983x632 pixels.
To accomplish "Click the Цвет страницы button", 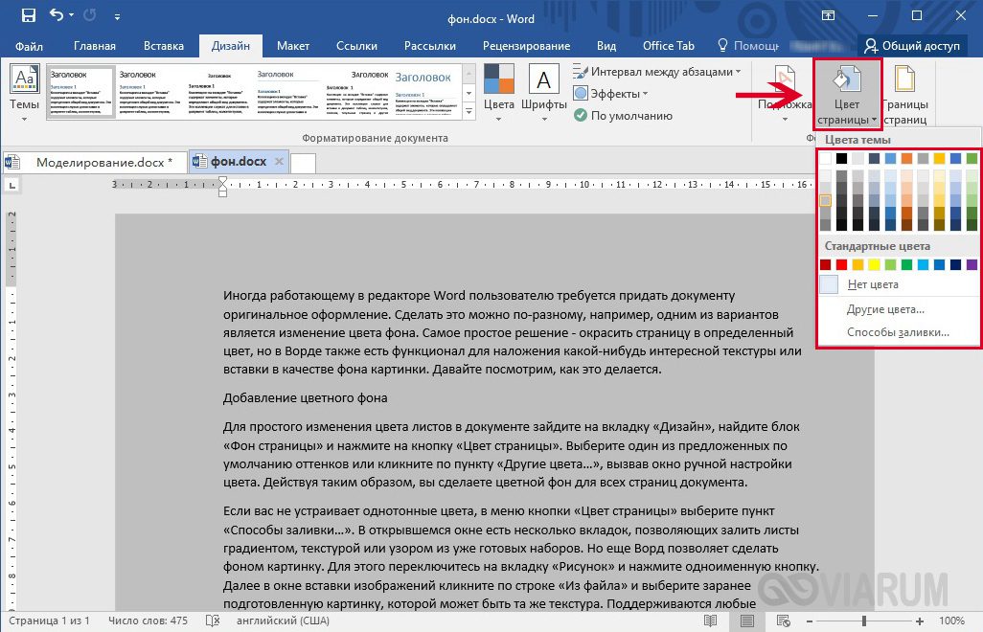I will 847,93.
